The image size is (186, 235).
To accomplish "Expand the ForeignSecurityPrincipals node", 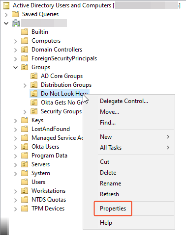I will pyautogui.click(x=16, y=59).
